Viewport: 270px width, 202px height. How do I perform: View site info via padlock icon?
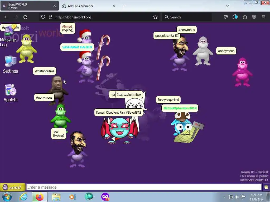coord(50,17)
